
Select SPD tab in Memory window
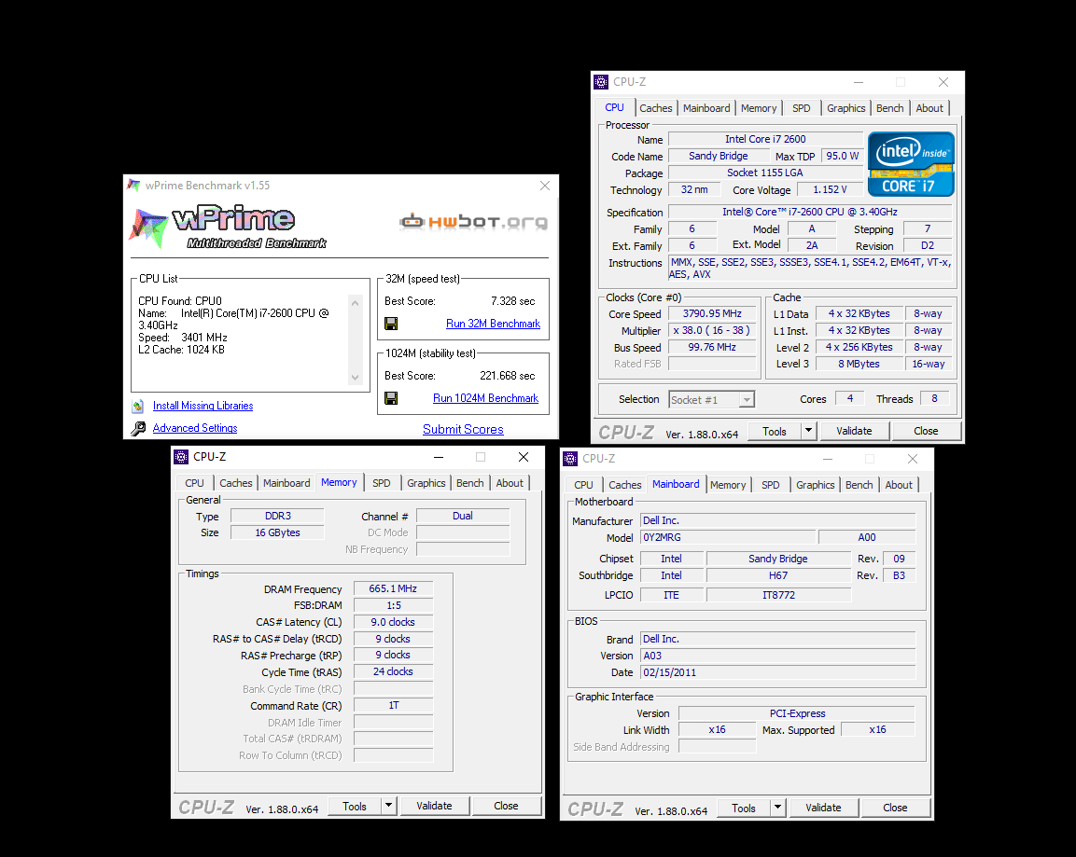tap(381, 483)
